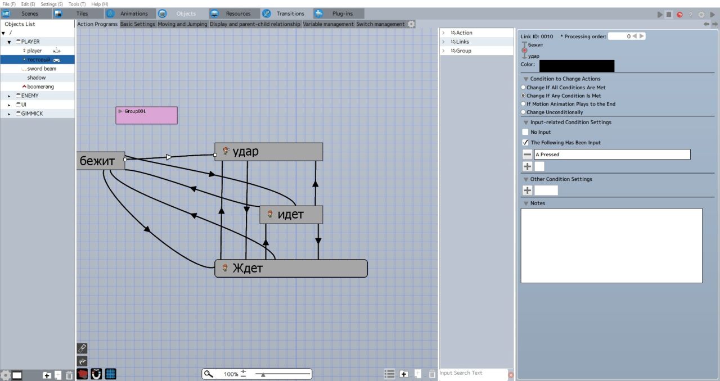Screen dimensions: 720x381
Task: Toggle the blue grid display icon
Action: point(110,374)
